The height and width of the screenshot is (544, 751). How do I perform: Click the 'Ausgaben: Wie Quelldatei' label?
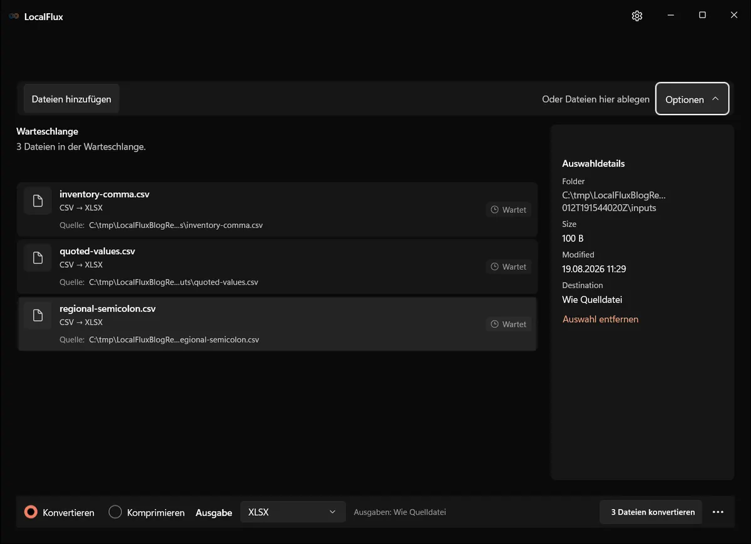click(x=400, y=512)
